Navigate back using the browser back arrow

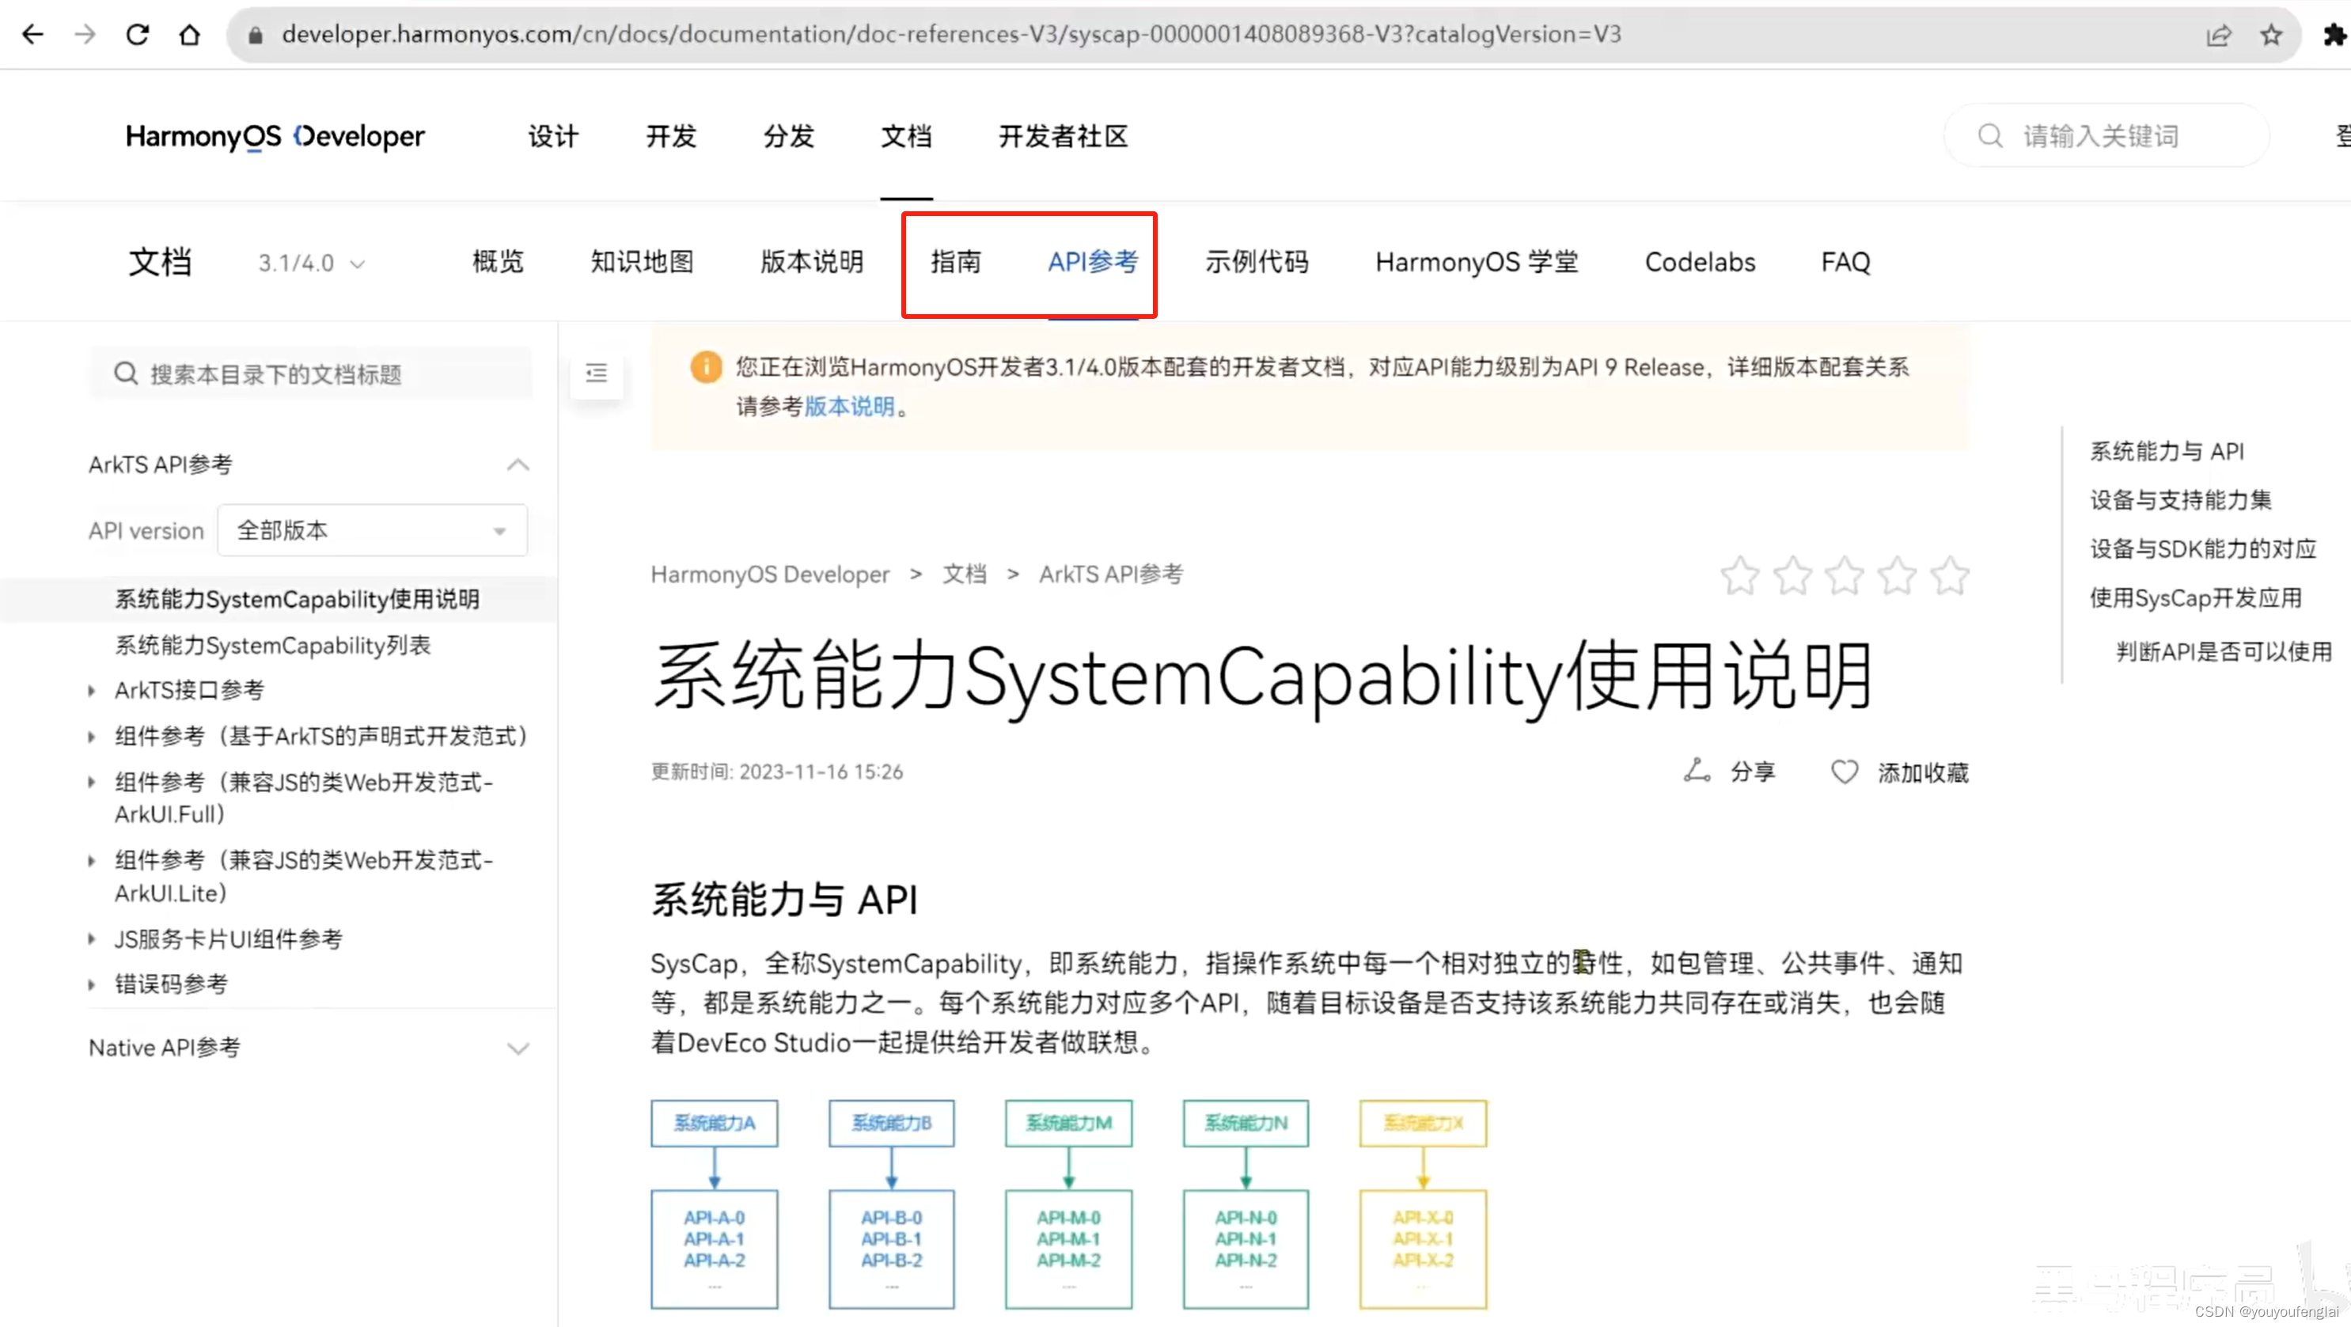click(x=33, y=34)
